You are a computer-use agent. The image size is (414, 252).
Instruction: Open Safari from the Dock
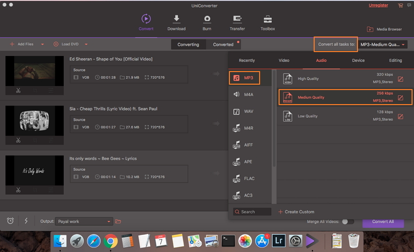coord(94,241)
